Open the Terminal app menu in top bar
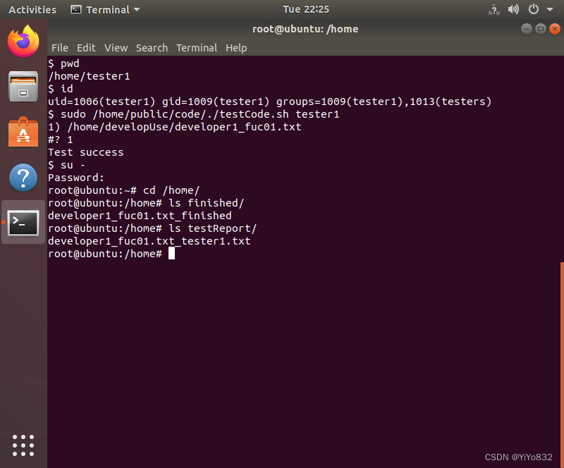Screen dimensions: 564x468 (104, 9)
